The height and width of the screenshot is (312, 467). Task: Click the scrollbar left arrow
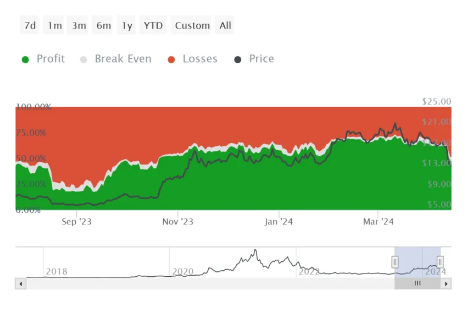(20, 284)
